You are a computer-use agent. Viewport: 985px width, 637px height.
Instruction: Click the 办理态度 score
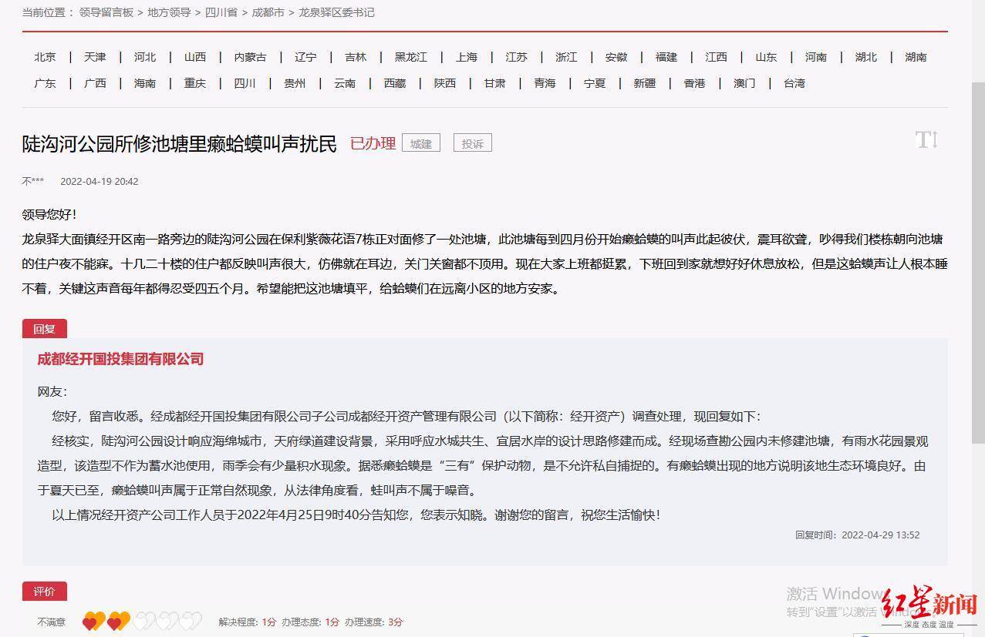pos(310,622)
